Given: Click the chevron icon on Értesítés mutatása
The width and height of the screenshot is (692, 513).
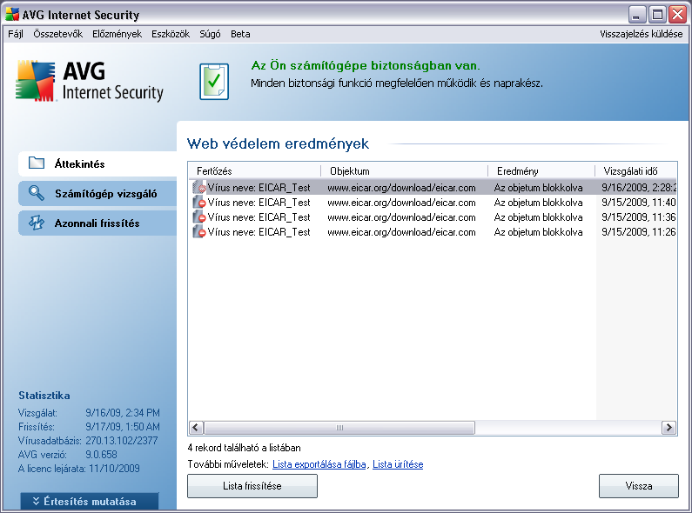Looking at the screenshot, I should [x=37, y=501].
